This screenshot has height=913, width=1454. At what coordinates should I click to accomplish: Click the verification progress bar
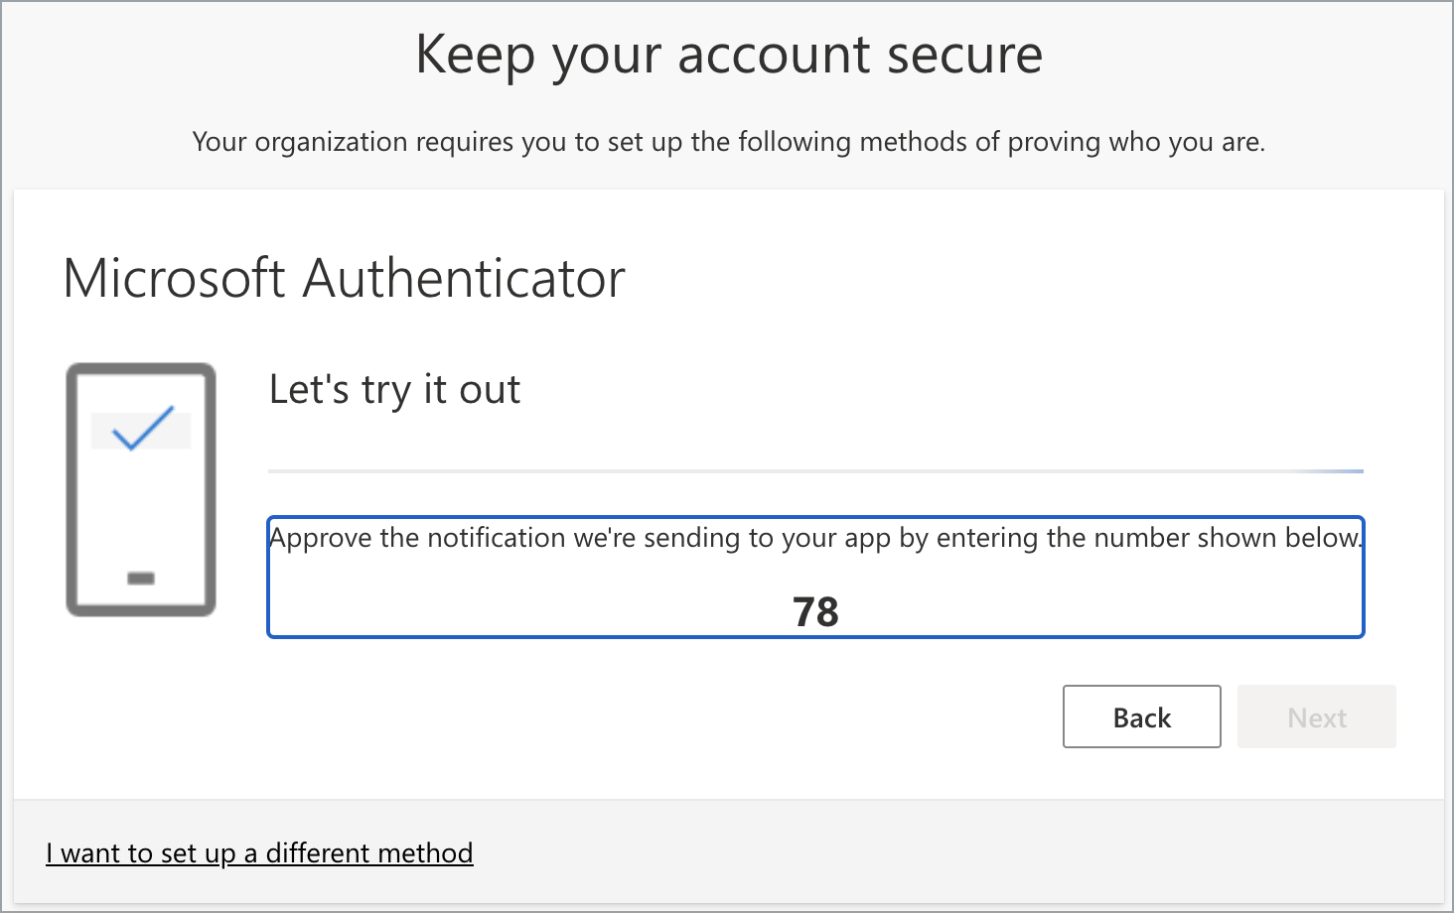(x=815, y=469)
